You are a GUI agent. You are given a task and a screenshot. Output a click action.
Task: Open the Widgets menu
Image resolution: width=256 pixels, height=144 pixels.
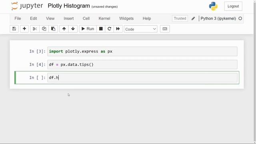[x=126, y=18]
